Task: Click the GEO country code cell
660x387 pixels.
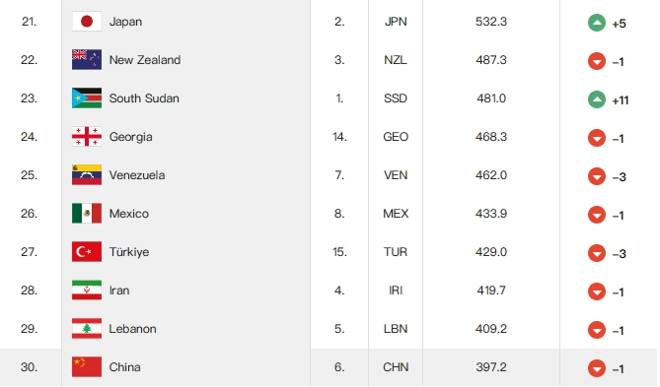Action: [x=396, y=137]
